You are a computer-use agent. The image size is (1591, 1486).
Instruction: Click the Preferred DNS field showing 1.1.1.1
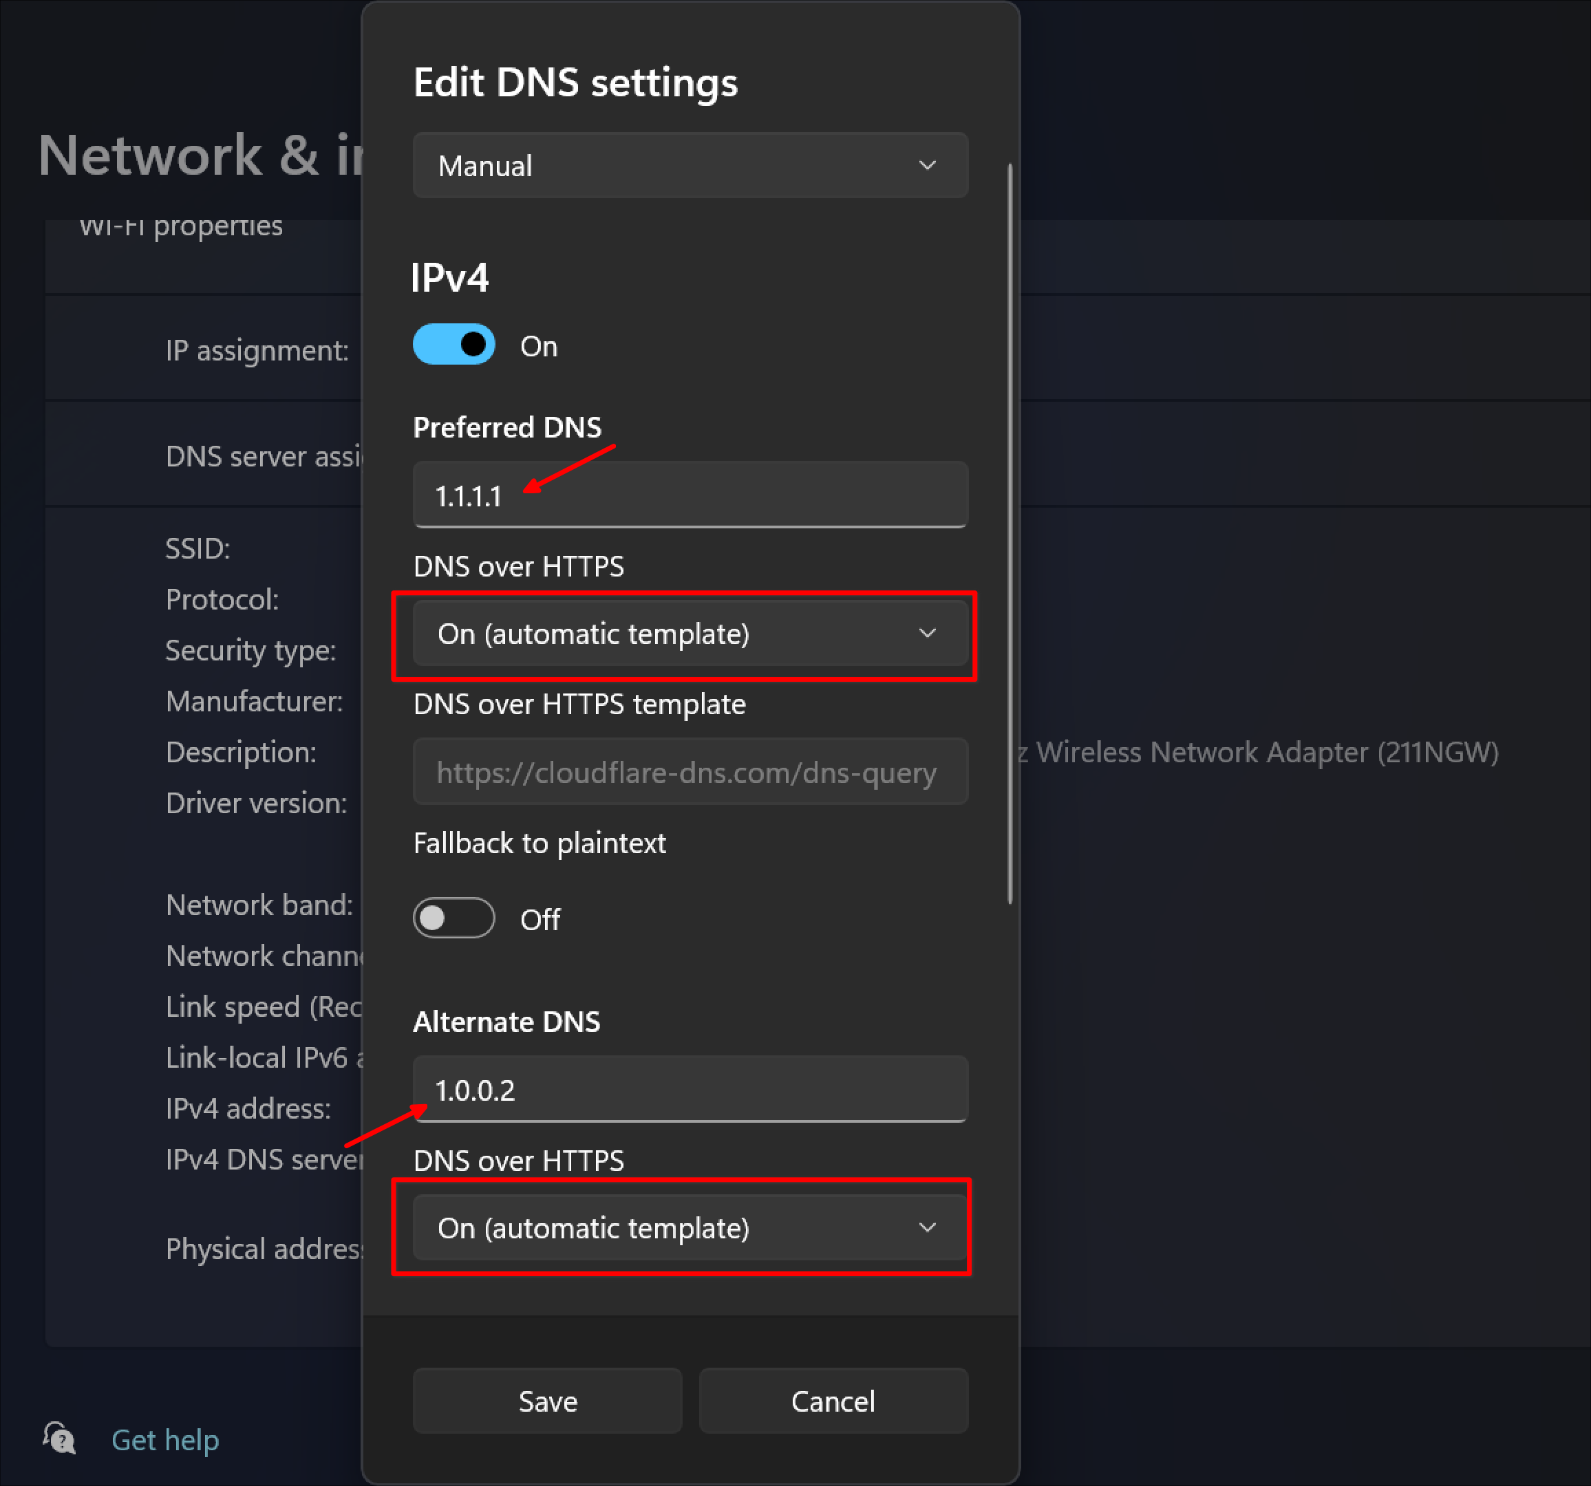pos(690,495)
